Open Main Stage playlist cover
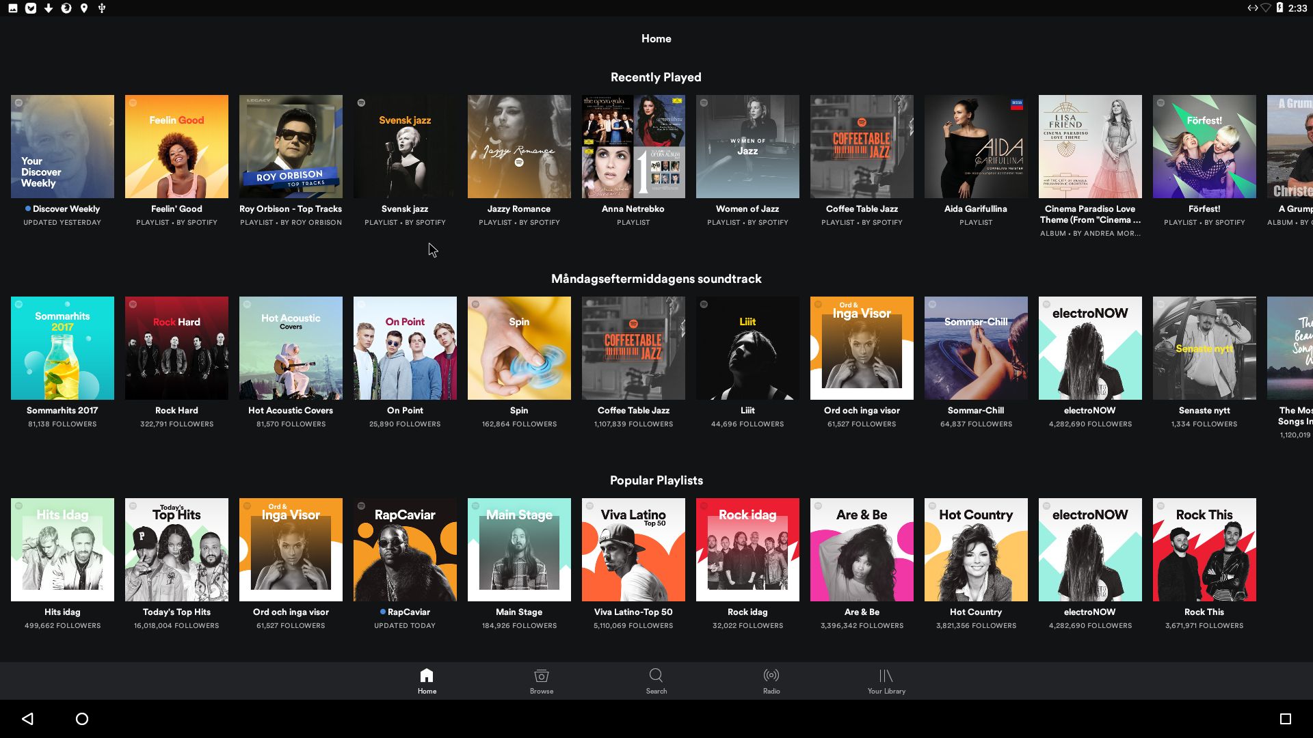Image resolution: width=1313 pixels, height=738 pixels. pos(519,549)
